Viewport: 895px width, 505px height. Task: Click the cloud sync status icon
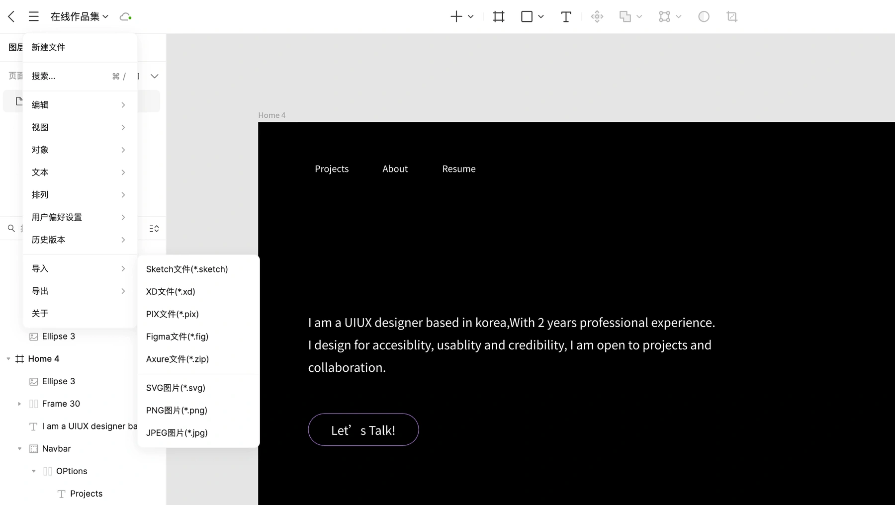125,16
